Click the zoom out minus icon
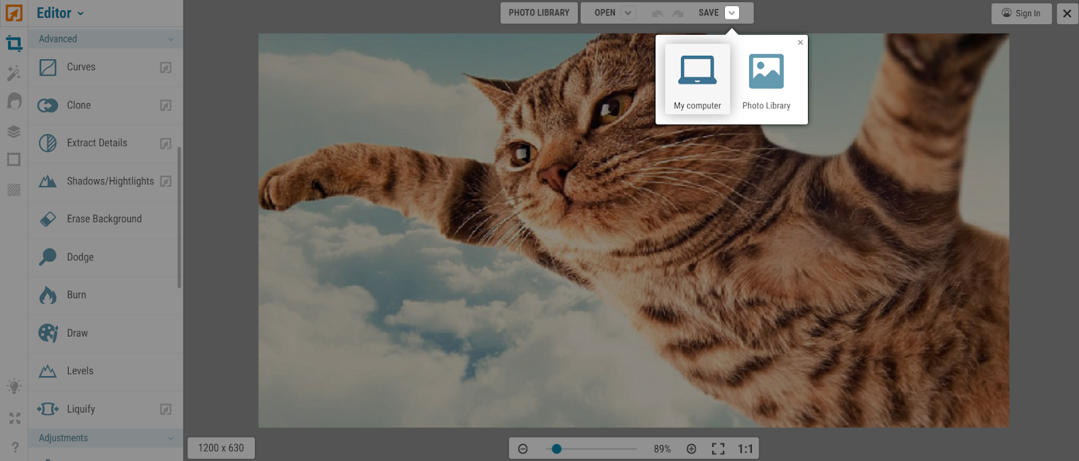1079x461 pixels. pyautogui.click(x=523, y=449)
